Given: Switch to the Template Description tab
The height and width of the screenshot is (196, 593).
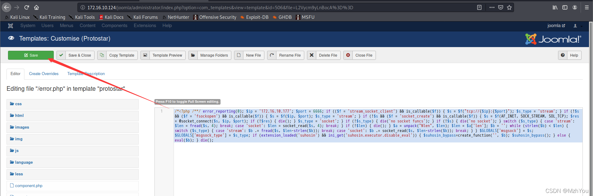Looking at the screenshot, I should click(86, 74).
